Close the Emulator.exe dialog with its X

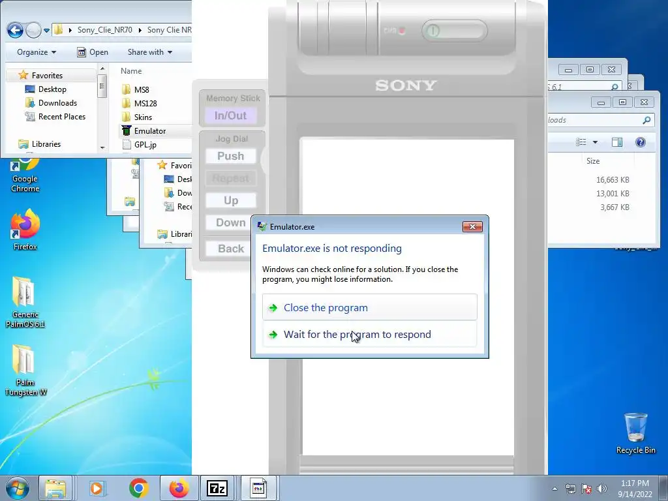tap(472, 226)
